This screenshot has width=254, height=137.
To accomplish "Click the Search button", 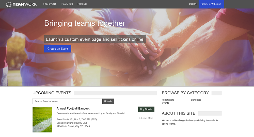I will pyautogui.click(x=108, y=101).
